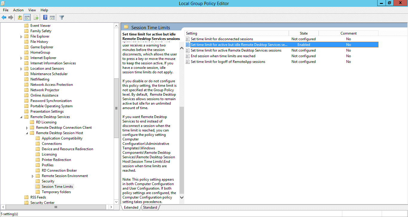Click the app icon in the title bar

coord(3,3)
